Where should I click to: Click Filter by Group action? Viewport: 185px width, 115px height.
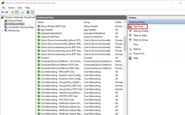[141, 40]
